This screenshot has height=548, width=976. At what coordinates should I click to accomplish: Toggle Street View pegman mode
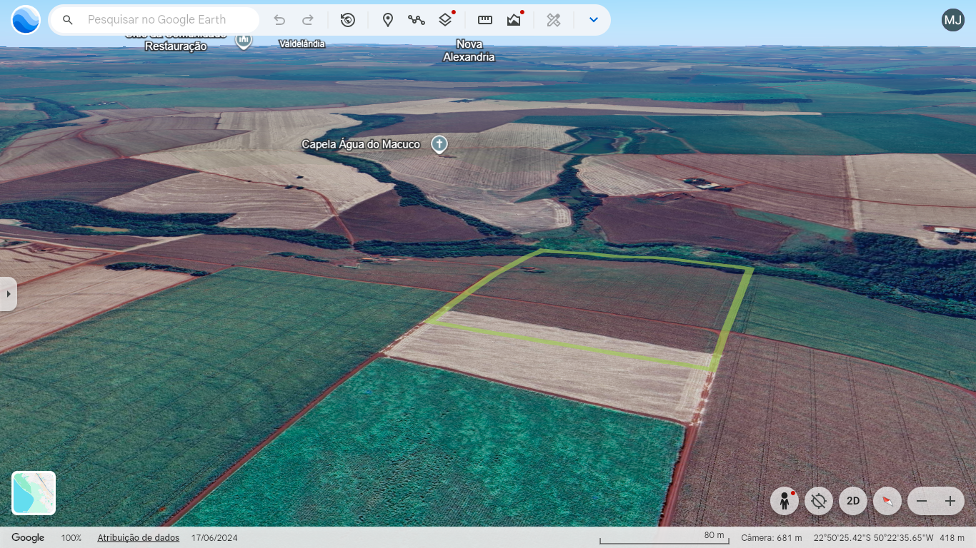pos(785,501)
